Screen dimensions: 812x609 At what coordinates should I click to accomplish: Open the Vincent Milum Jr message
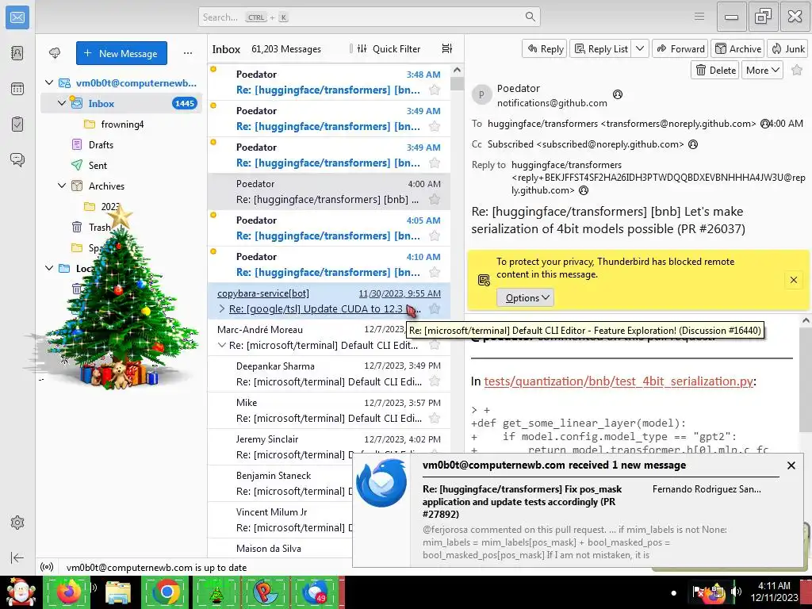(282, 519)
